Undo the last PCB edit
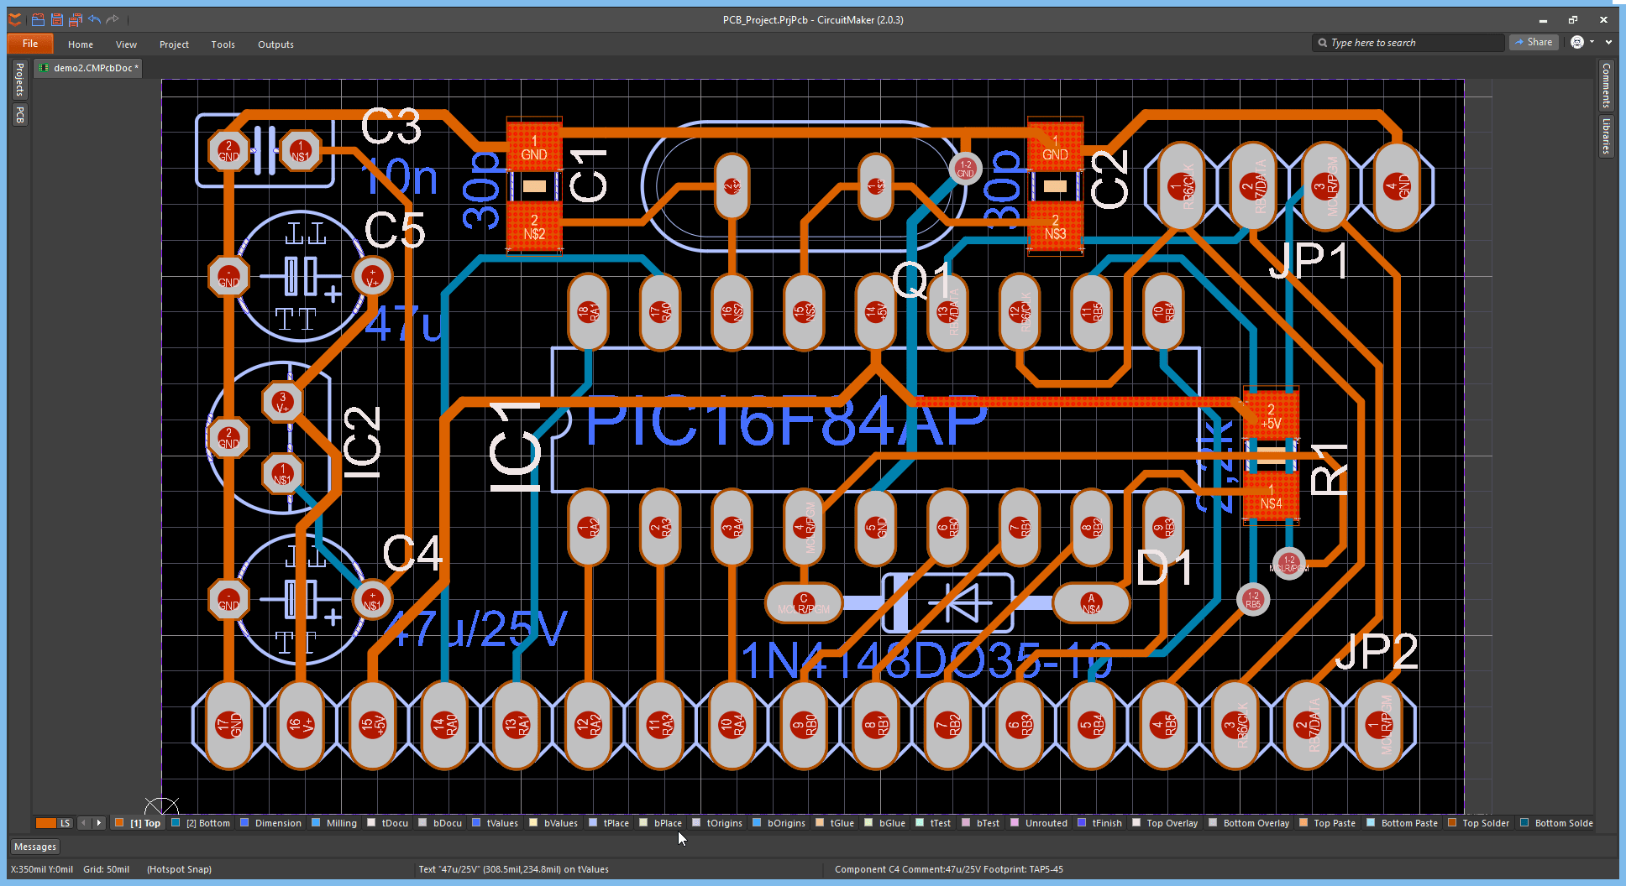The width and height of the screenshot is (1626, 886). click(x=94, y=19)
